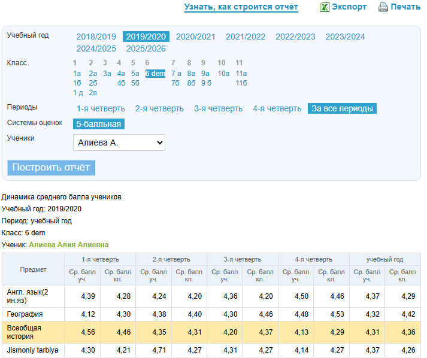
Task: Click the selected '6 dem' class
Action: 155,74
